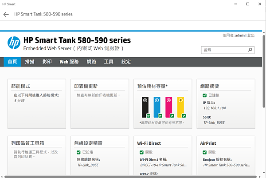Select the magenta (M) ink tank icon
The width and height of the screenshot is (266, 178).
[x=168, y=107]
